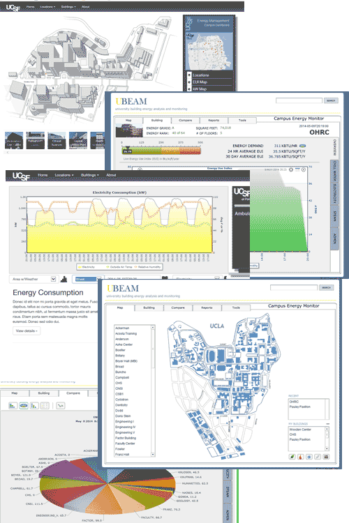Switch to Tools tab in the OHRC window

coord(242,121)
